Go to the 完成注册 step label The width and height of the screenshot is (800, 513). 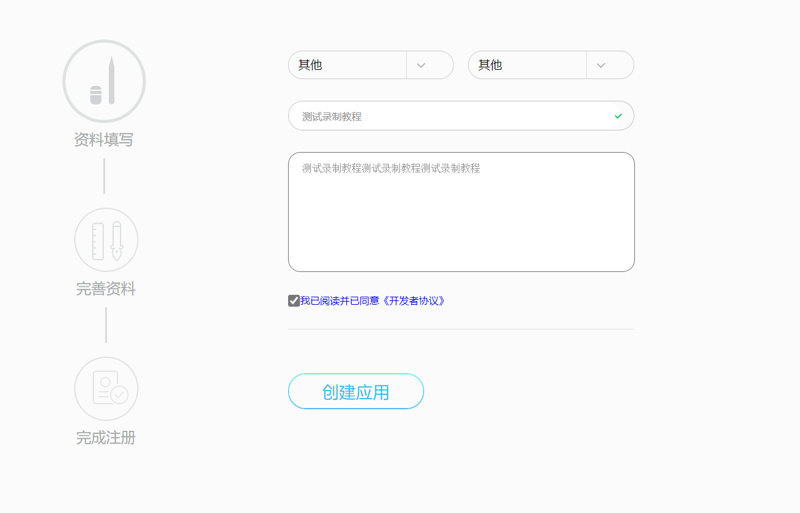[x=106, y=438]
